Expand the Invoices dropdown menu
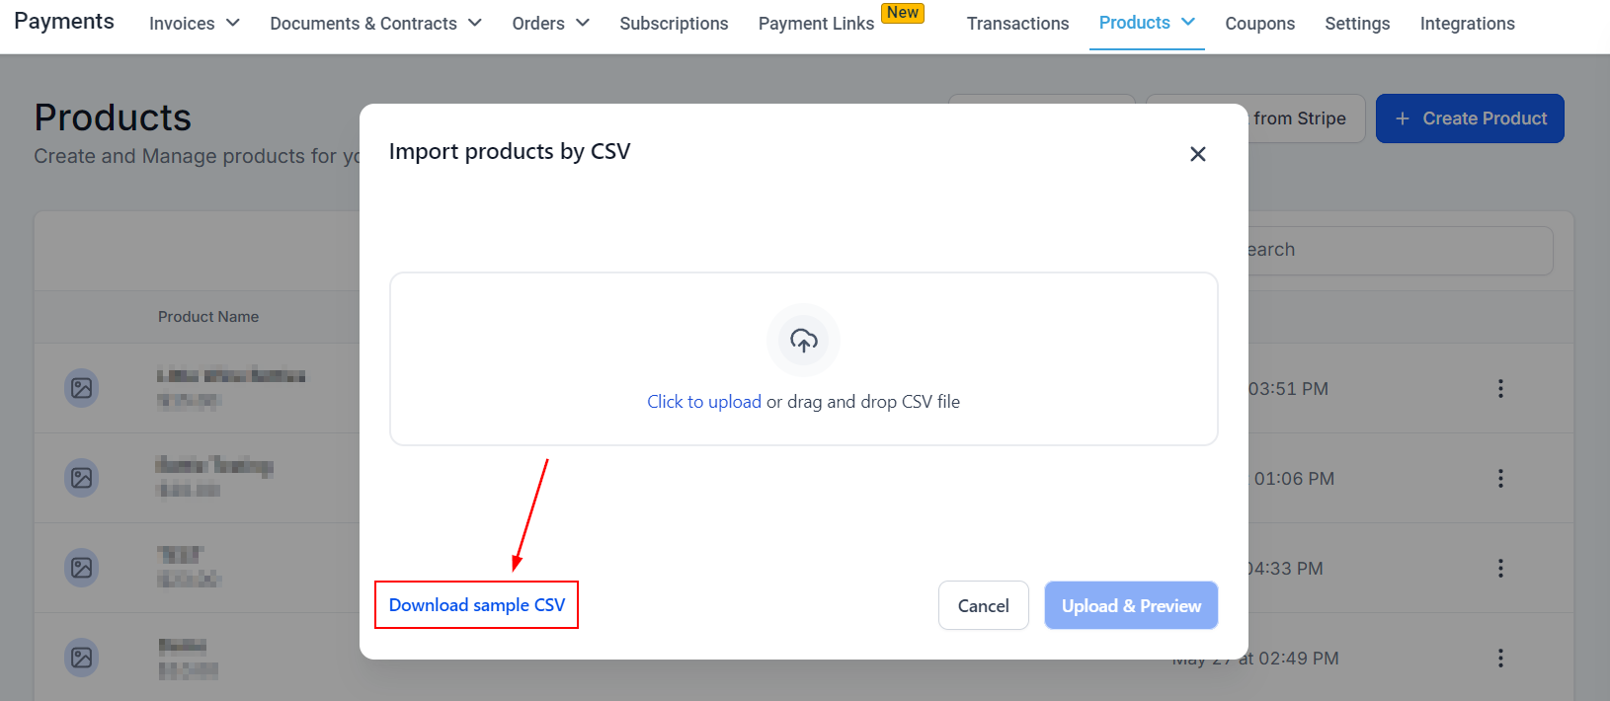 (195, 24)
